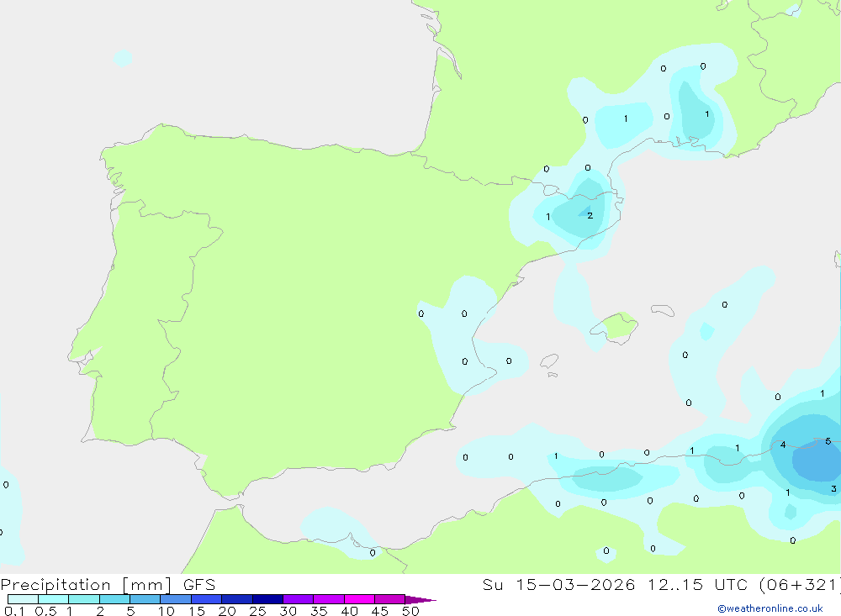Select the 20–25 mm dark blue swatch

236,599
